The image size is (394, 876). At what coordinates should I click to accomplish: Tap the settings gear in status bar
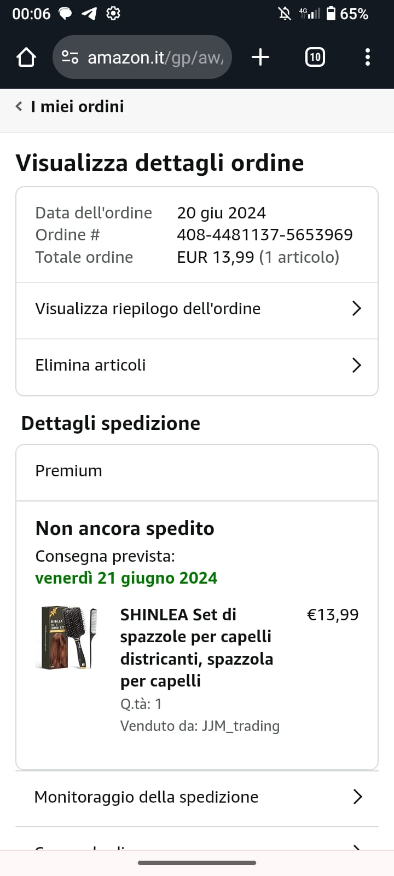113,13
